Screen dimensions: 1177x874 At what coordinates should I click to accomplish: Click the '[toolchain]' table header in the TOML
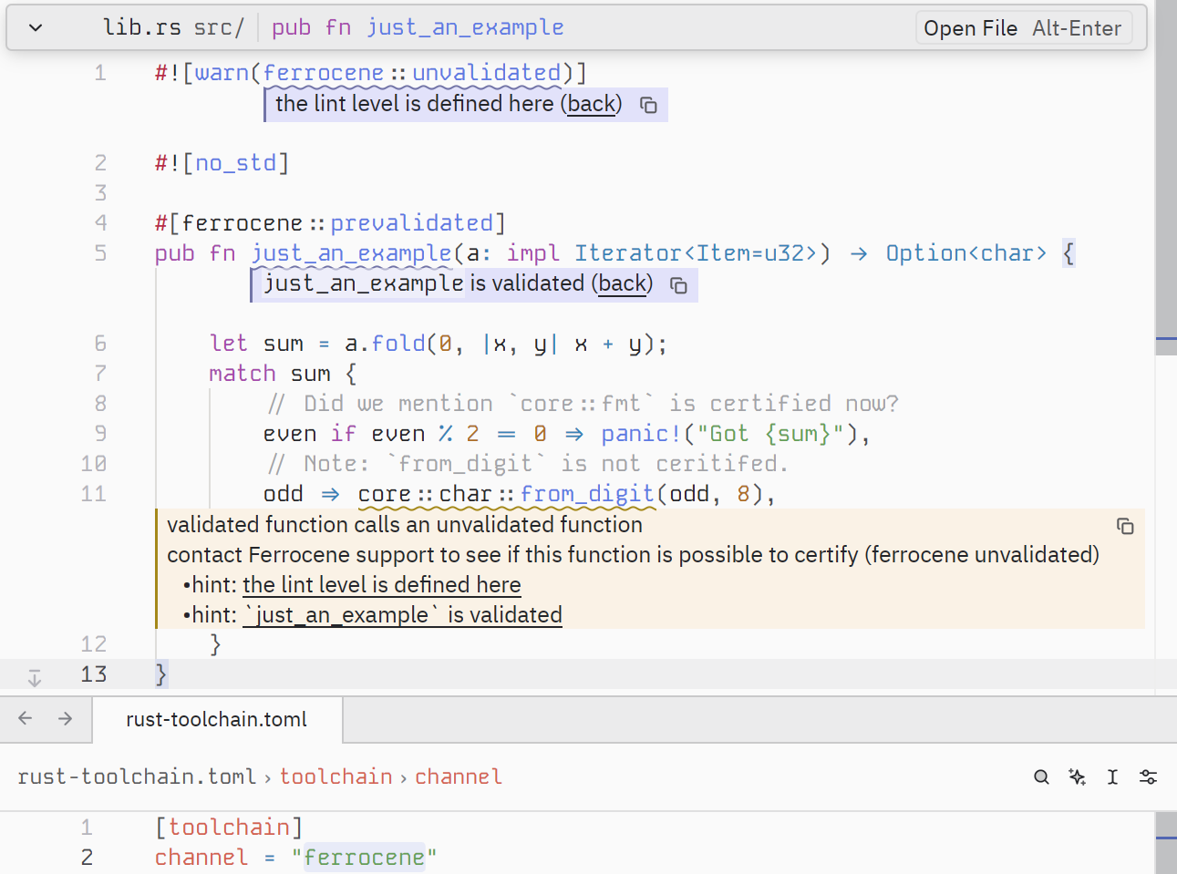pos(229,828)
